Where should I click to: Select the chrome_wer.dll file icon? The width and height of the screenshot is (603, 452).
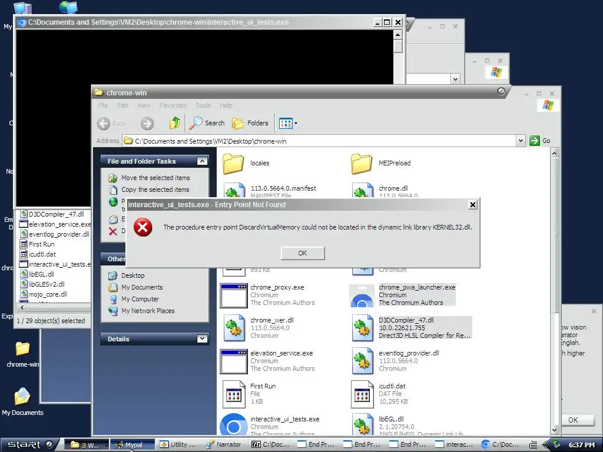(x=234, y=328)
